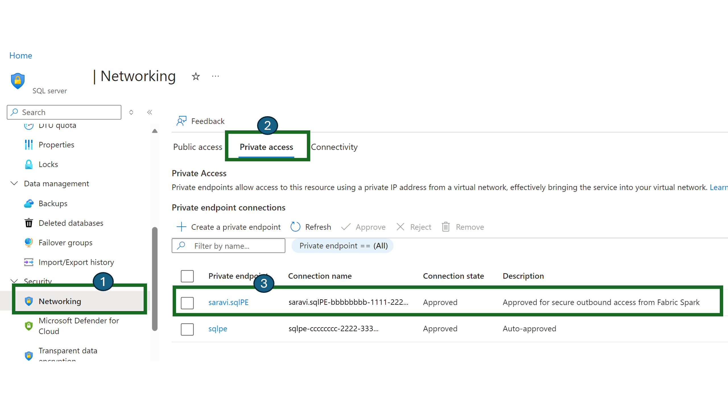Click the Networking icon in sidebar

(x=28, y=301)
